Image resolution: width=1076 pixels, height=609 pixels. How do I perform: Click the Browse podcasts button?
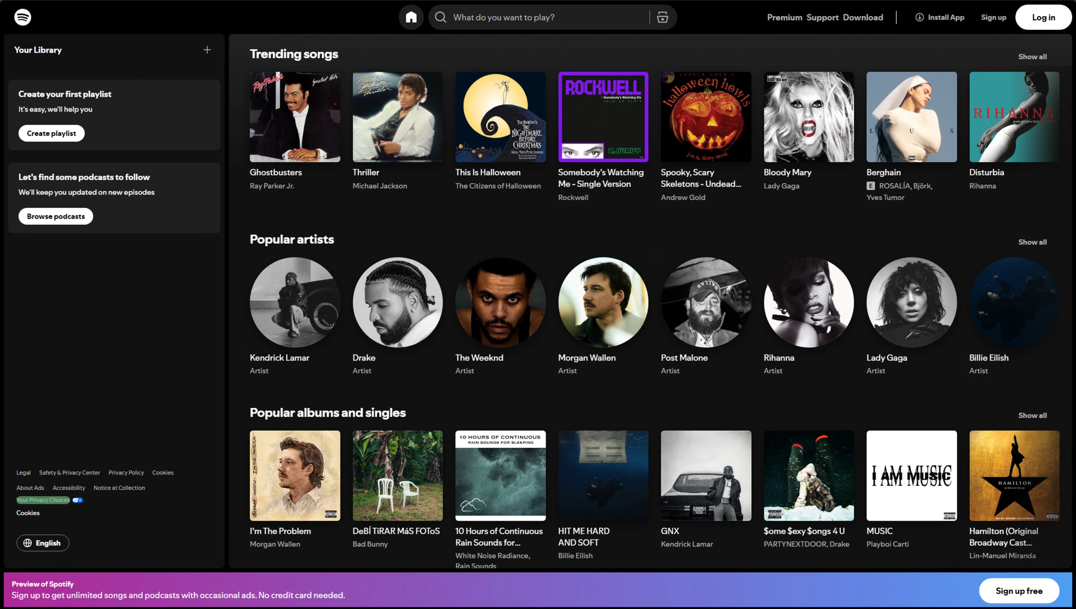(56, 216)
